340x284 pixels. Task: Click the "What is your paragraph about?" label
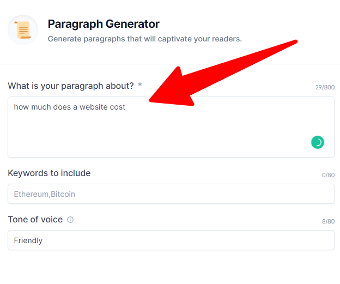click(x=71, y=86)
